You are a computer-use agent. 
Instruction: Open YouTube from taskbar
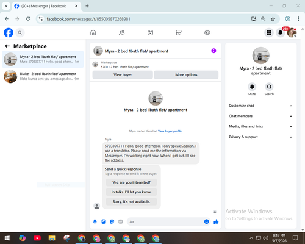coord(37,238)
